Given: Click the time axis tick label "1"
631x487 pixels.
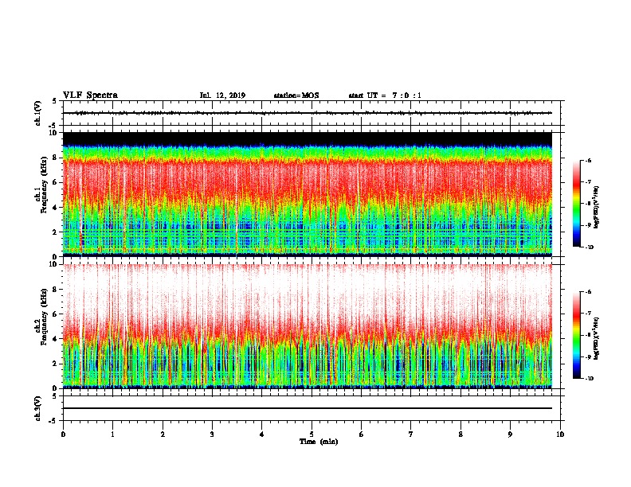Looking at the screenshot, I should click(x=112, y=434).
